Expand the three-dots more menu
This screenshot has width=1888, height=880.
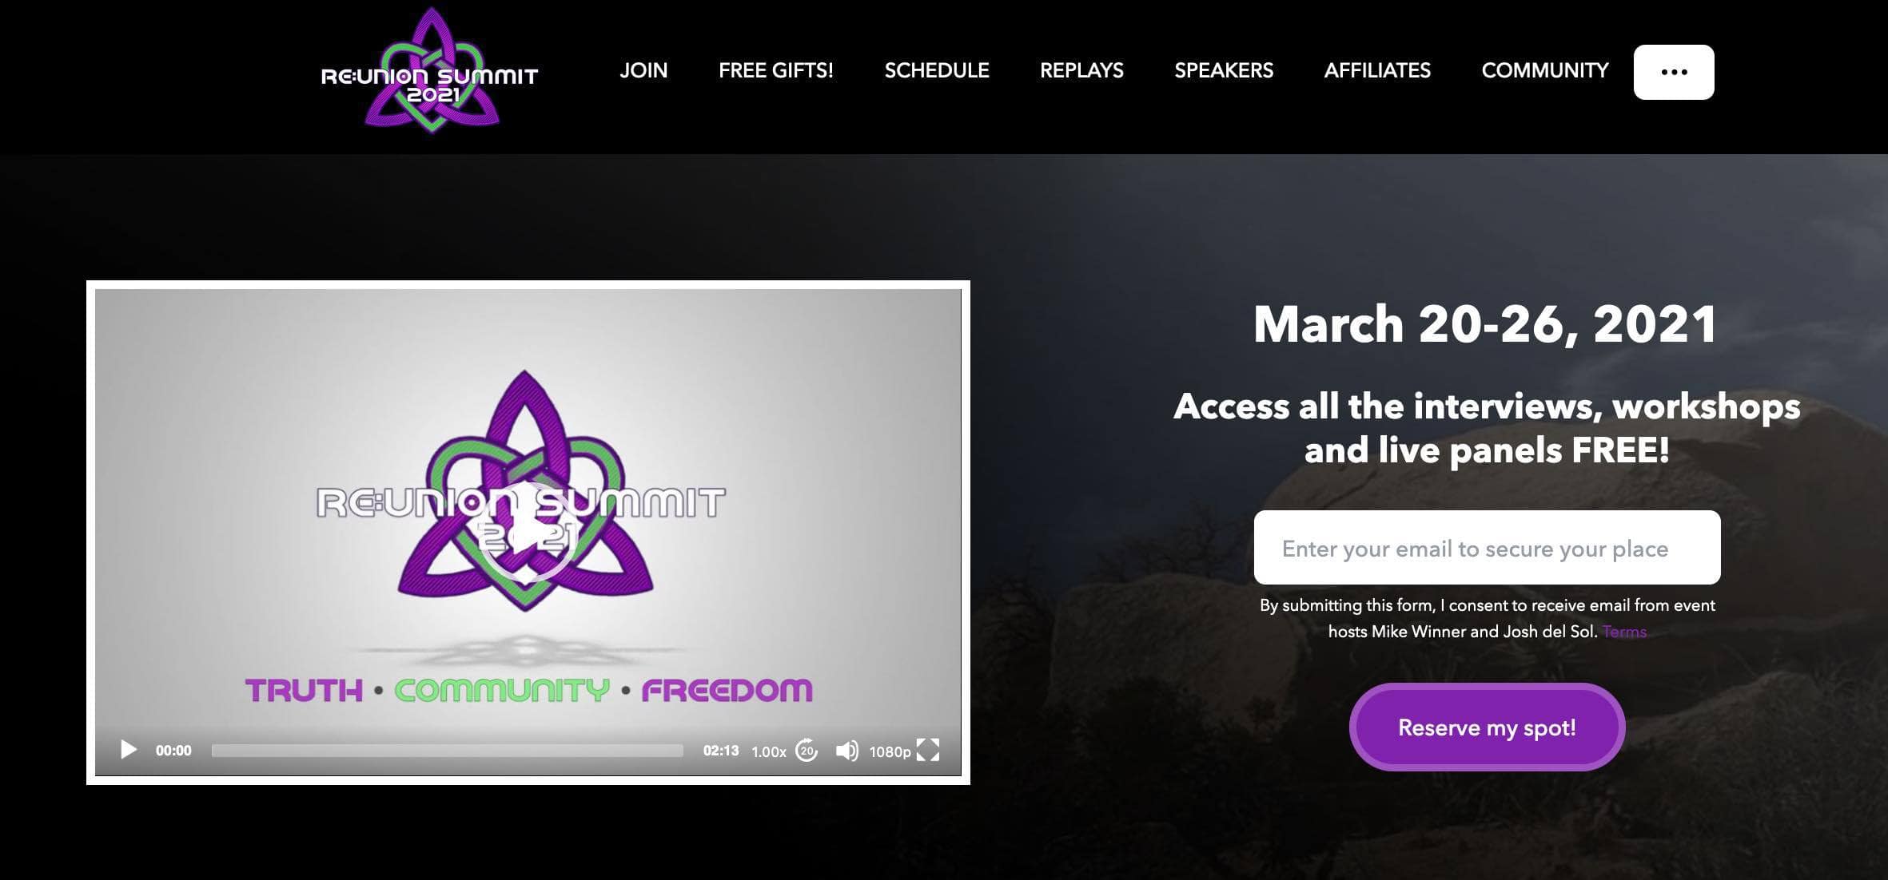1674,72
